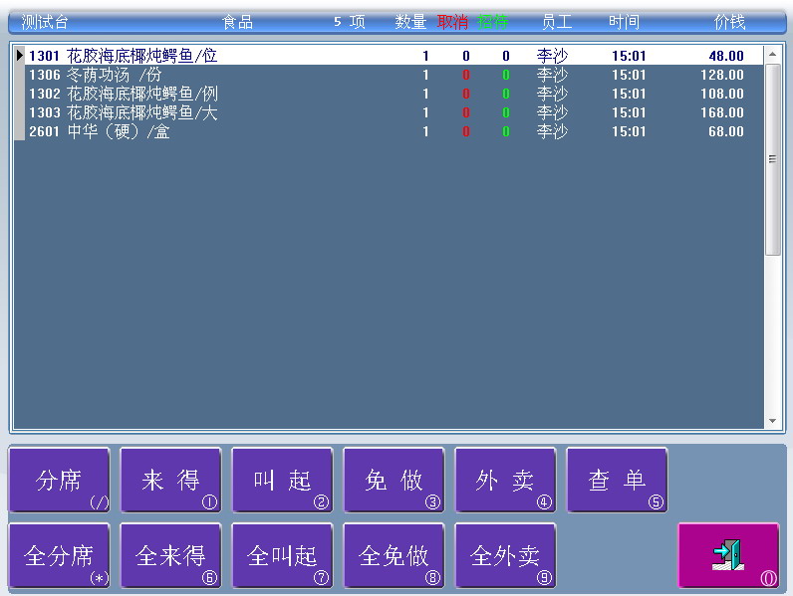Screen dimensions: 793x596
Task: Mark item as takeout with 外卖
Action: click(x=505, y=481)
